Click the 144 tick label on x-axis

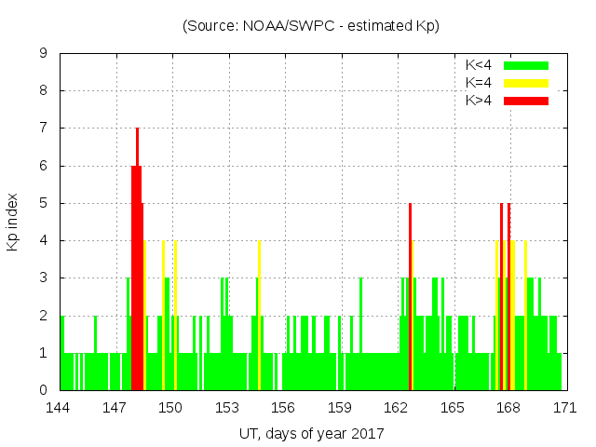pyautogui.click(x=60, y=408)
